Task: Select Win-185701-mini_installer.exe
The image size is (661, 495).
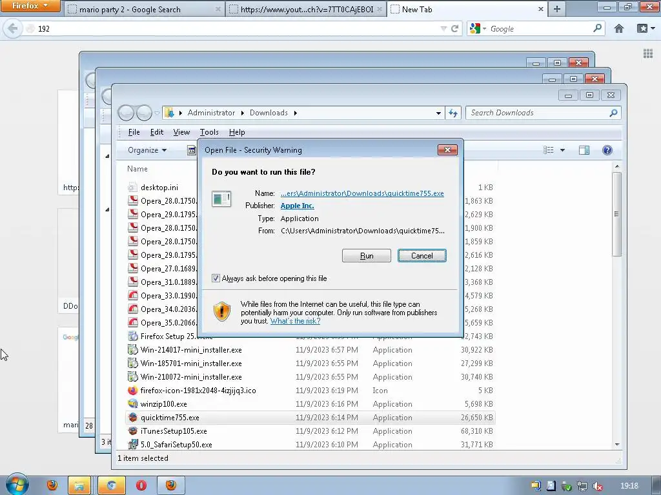Action: [x=191, y=364]
